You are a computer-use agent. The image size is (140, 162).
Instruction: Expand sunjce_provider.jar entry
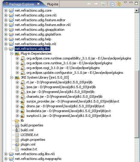pyautogui.click(x=17, y=101)
